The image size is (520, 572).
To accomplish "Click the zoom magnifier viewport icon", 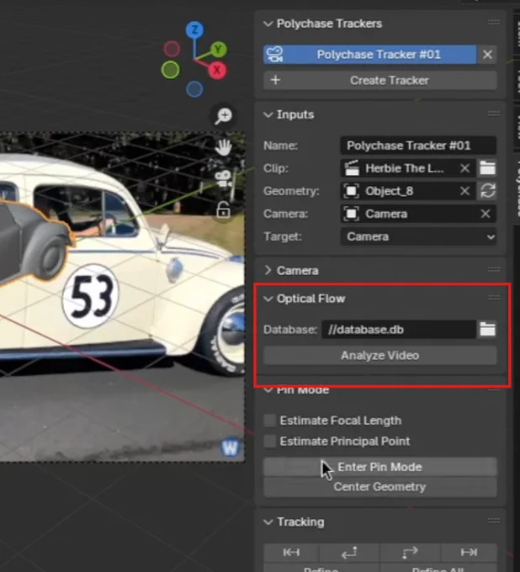I will [x=223, y=116].
